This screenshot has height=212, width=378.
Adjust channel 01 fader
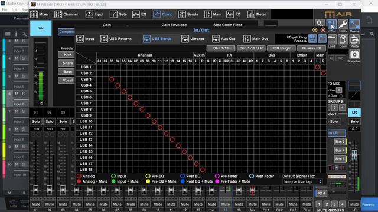point(35,190)
